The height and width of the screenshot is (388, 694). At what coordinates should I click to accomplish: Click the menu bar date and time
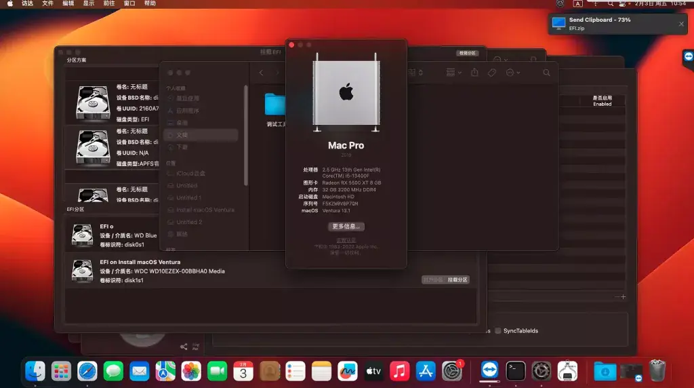[660, 3]
